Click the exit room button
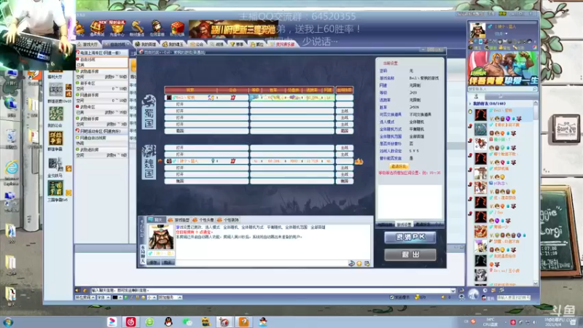583x328 pixels. pos(410,254)
